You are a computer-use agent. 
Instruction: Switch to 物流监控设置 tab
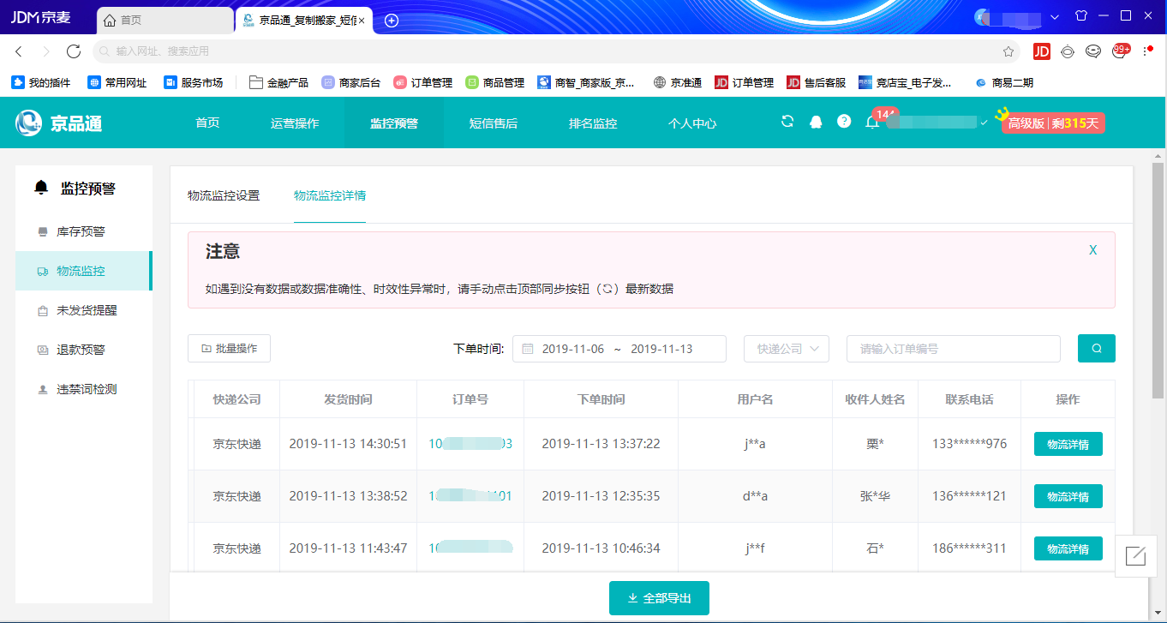224,195
